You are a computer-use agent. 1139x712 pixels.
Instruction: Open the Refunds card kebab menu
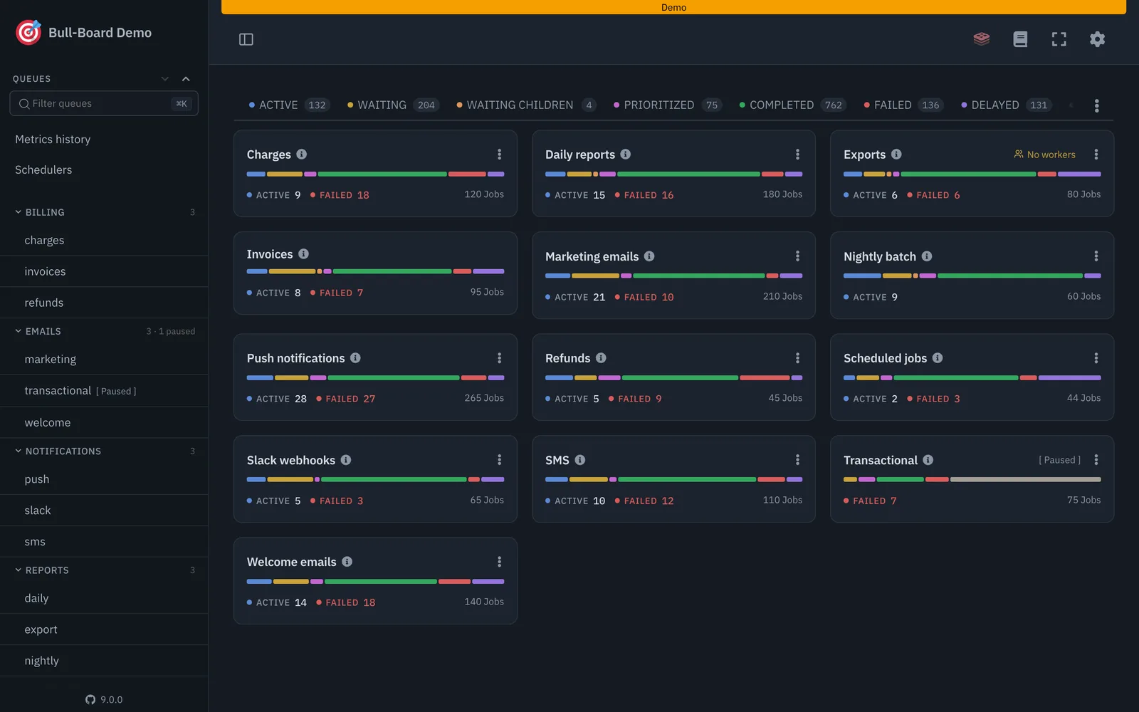(x=797, y=358)
